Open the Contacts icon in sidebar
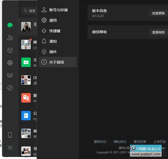Screen dimensions: 168x159 point(10,38)
